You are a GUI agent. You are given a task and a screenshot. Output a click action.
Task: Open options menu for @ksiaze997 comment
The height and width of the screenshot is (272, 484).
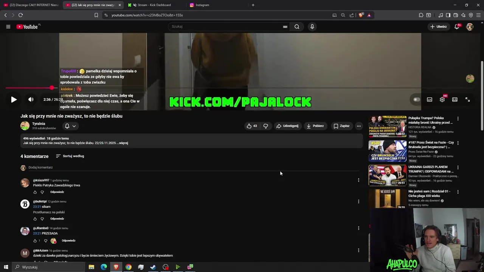358,180
